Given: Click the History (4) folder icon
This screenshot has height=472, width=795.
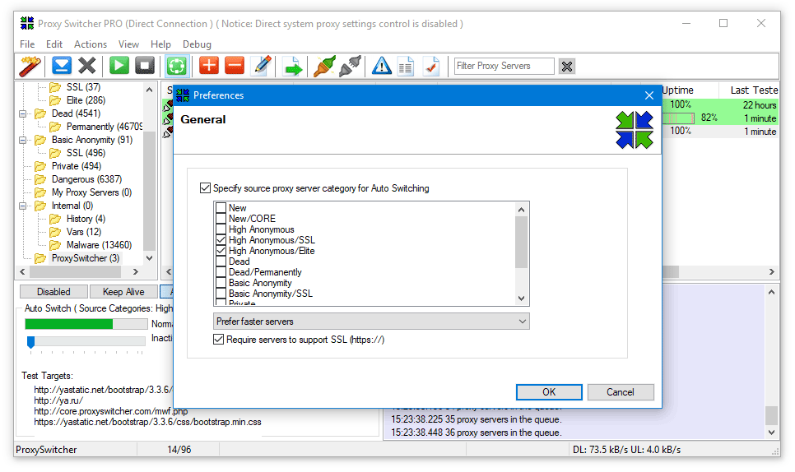Looking at the screenshot, I should coord(55,219).
